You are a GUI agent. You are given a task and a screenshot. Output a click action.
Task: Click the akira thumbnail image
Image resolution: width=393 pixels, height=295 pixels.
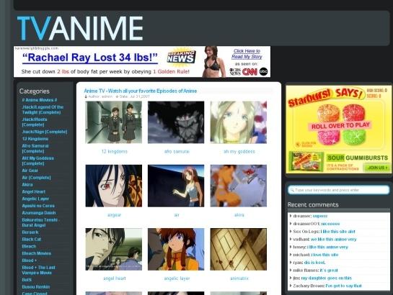(x=239, y=186)
